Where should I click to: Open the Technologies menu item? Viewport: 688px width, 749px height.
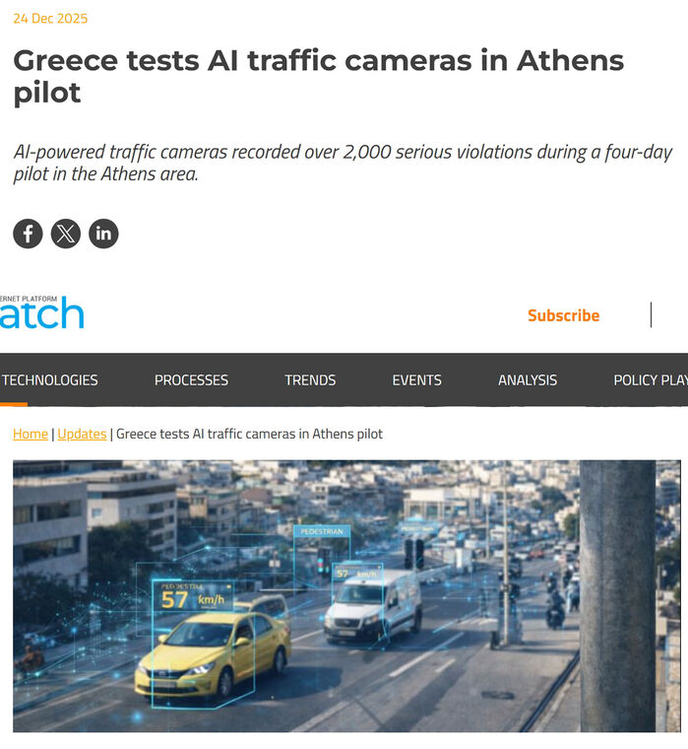[49, 380]
